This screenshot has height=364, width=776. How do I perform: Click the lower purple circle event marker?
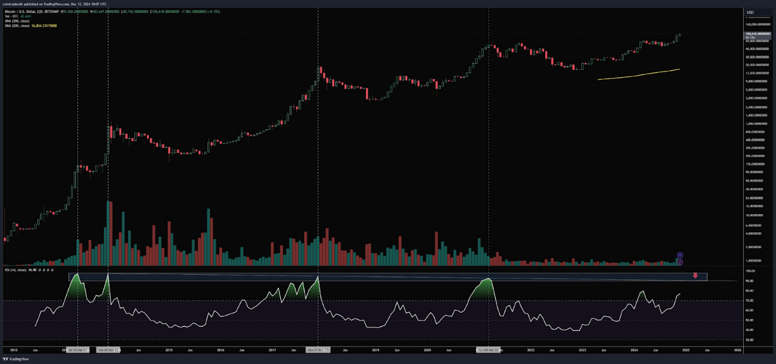point(680,262)
